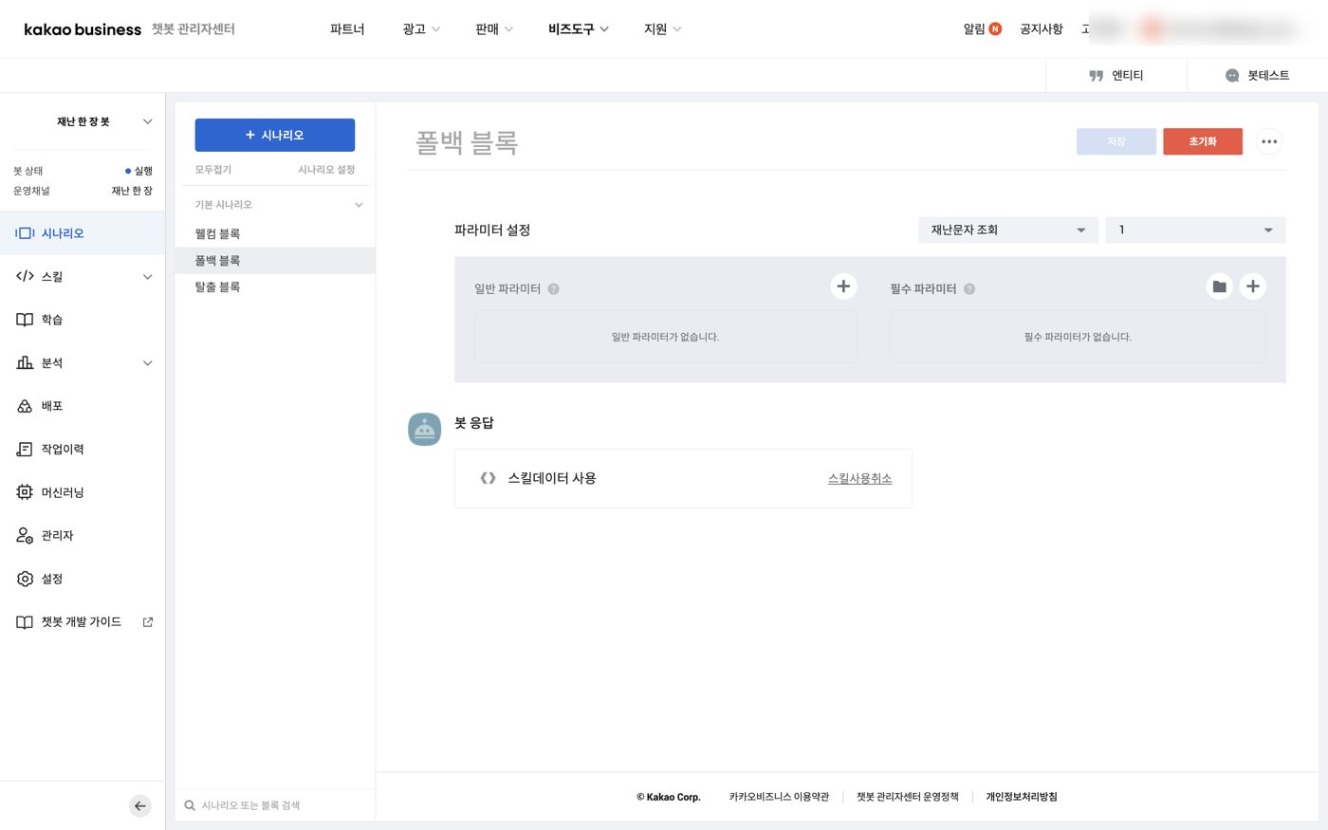
Task: Click the scenario or block search field
Action: pyautogui.click(x=275, y=805)
